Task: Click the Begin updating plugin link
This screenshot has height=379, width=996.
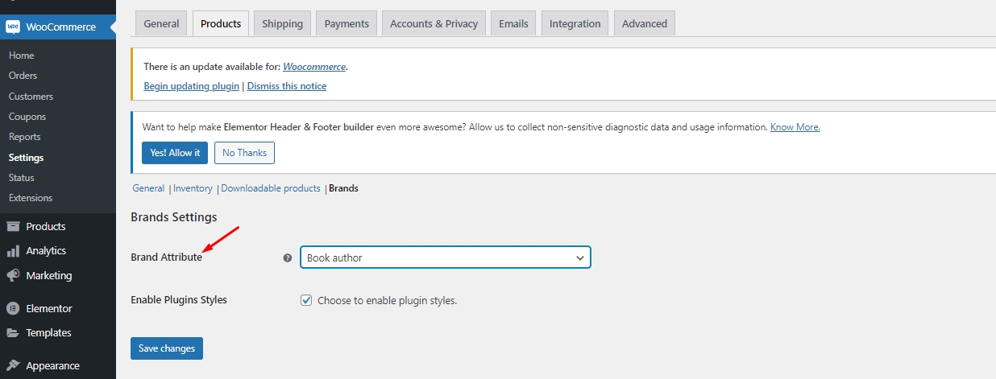Action: tap(191, 86)
